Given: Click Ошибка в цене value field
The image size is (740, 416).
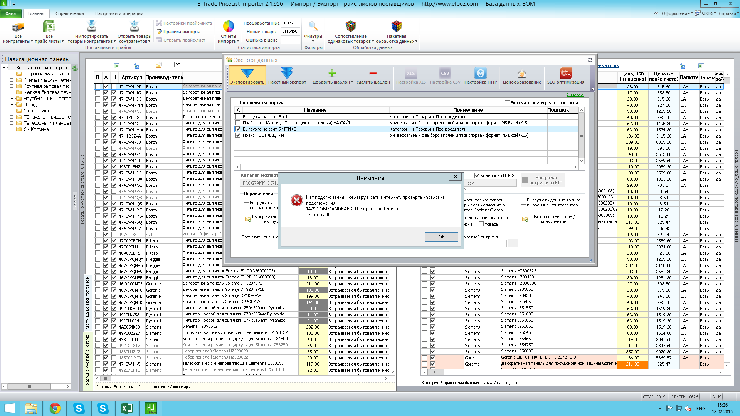Looking at the screenshot, I should 290,40.
